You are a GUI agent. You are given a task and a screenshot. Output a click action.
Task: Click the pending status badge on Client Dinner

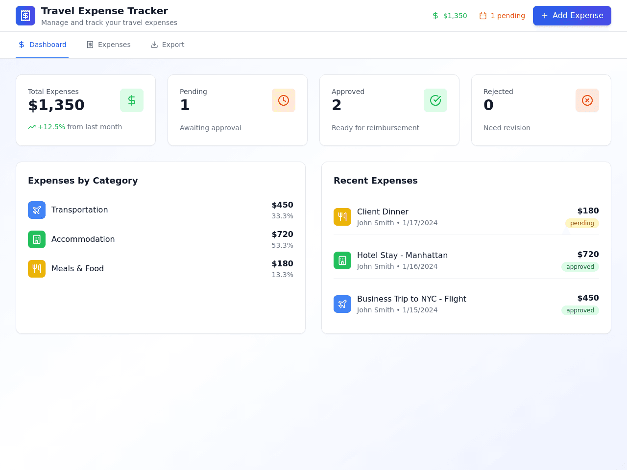(582, 223)
